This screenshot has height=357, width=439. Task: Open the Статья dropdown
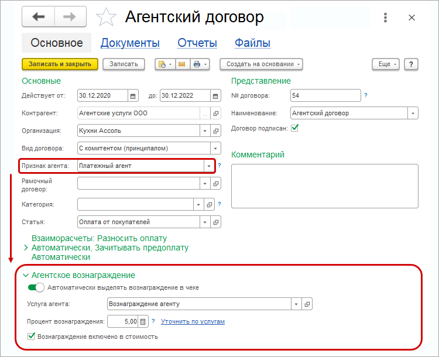pyautogui.click(x=205, y=222)
